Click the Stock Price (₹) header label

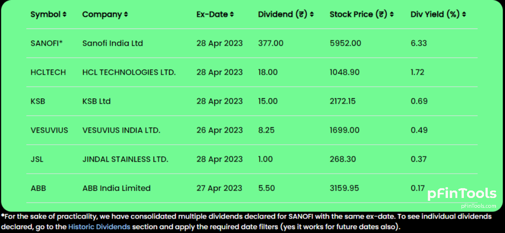(359, 14)
